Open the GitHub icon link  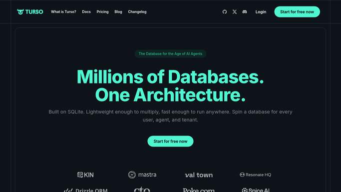pos(225,12)
